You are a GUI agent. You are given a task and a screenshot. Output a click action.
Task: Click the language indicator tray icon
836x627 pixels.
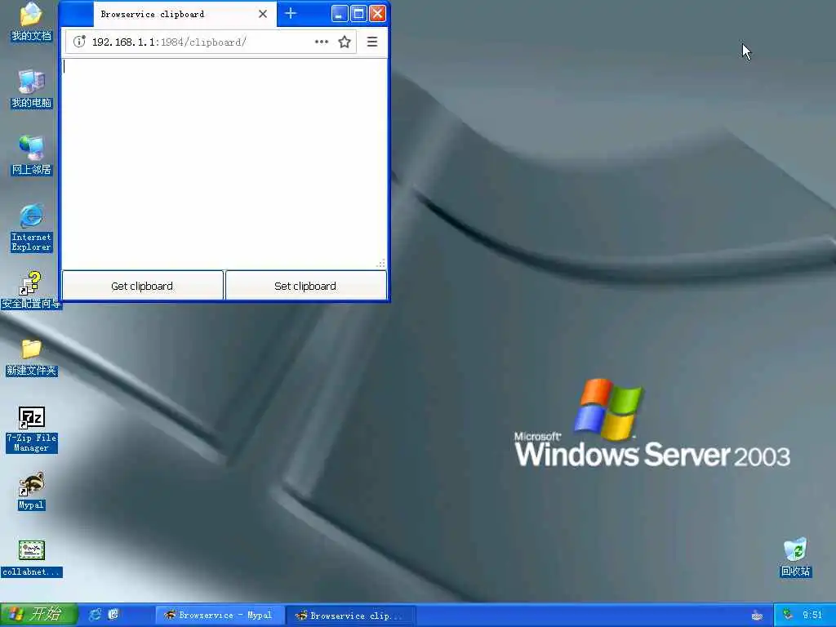(757, 616)
